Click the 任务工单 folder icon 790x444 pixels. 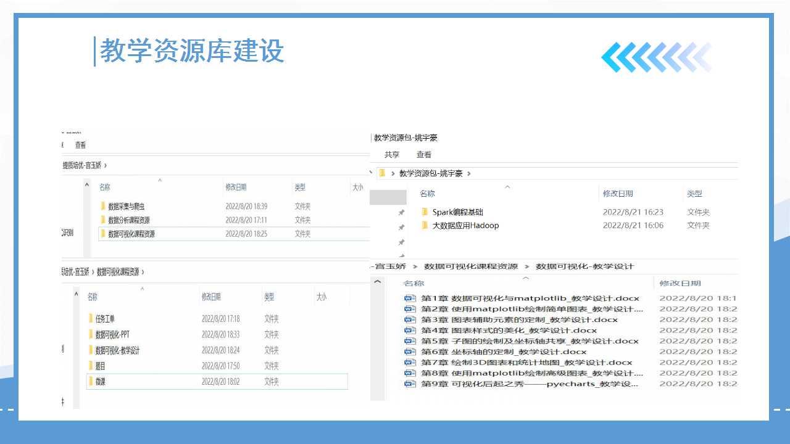(91, 319)
